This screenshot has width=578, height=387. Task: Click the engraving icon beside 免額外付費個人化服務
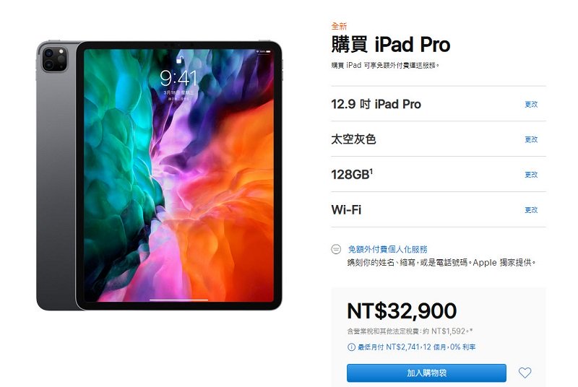pyautogui.click(x=336, y=249)
